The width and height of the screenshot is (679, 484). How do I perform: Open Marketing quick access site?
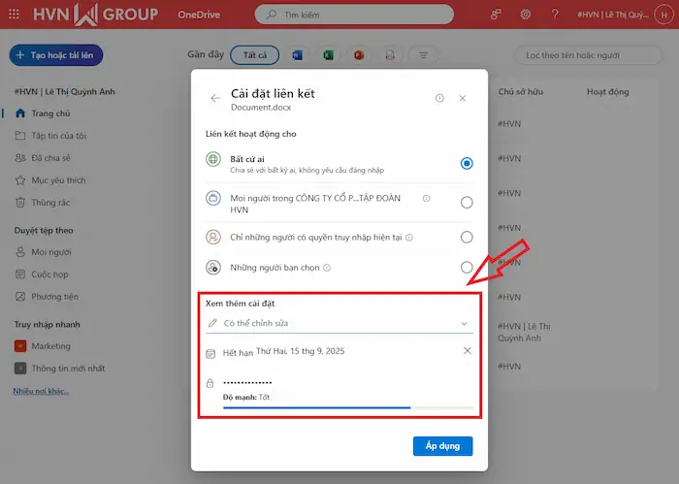point(50,346)
